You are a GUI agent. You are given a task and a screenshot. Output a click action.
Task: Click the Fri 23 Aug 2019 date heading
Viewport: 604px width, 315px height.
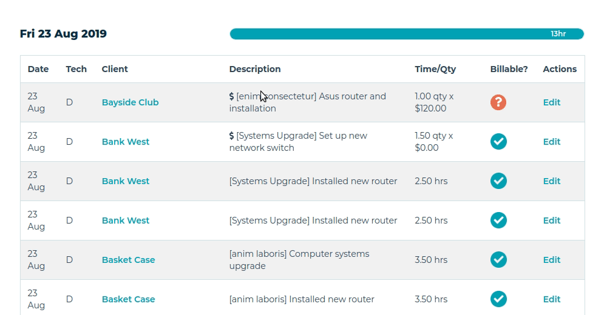tap(63, 34)
